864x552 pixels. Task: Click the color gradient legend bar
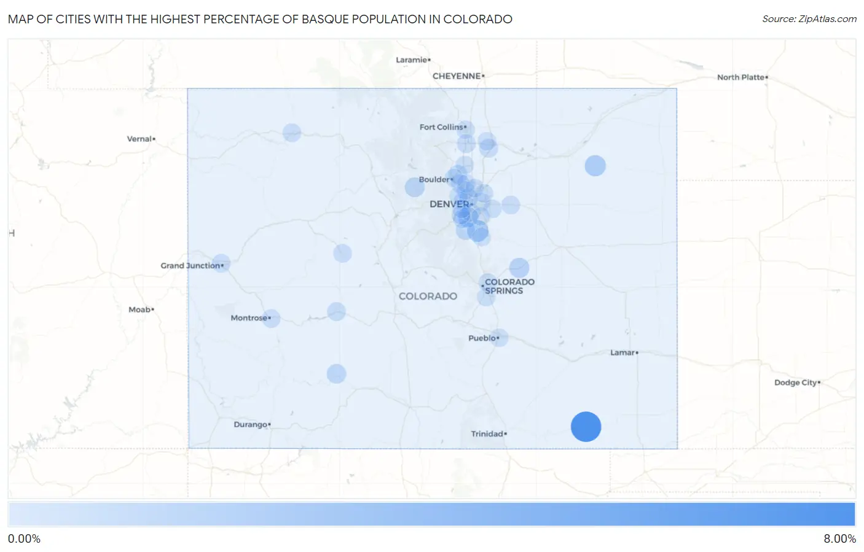431,514
